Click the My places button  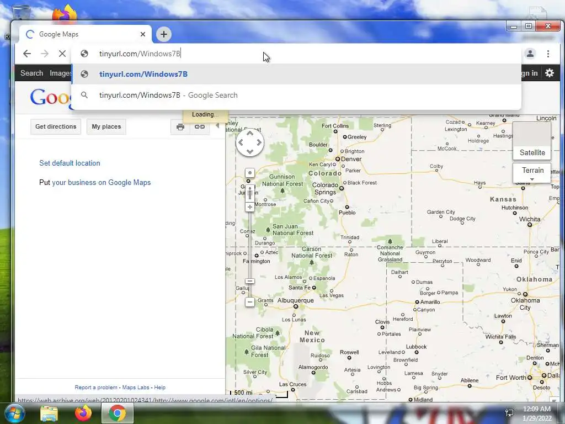[x=106, y=126]
